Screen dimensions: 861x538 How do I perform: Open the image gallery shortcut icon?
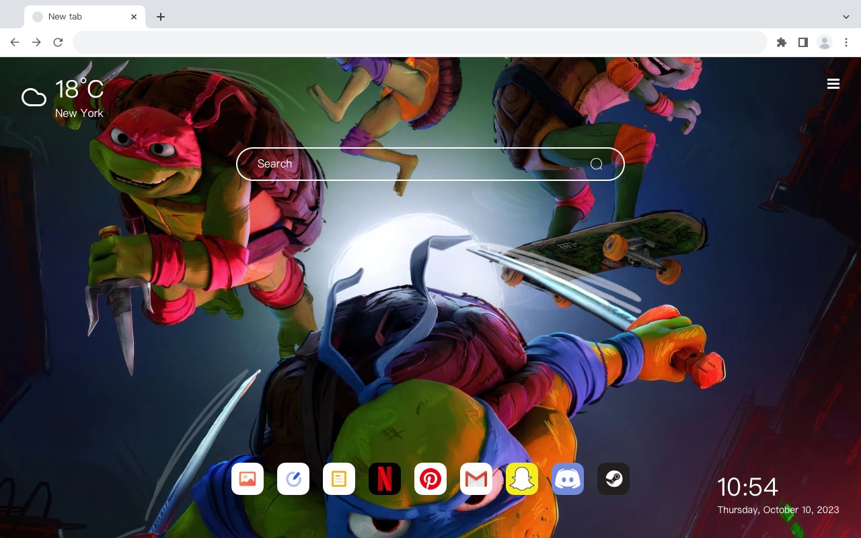pos(248,479)
